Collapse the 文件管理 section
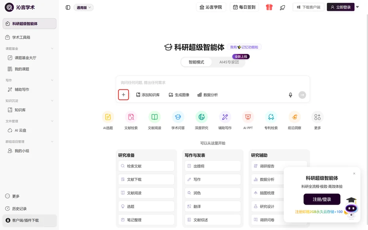 [x=52, y=121]
